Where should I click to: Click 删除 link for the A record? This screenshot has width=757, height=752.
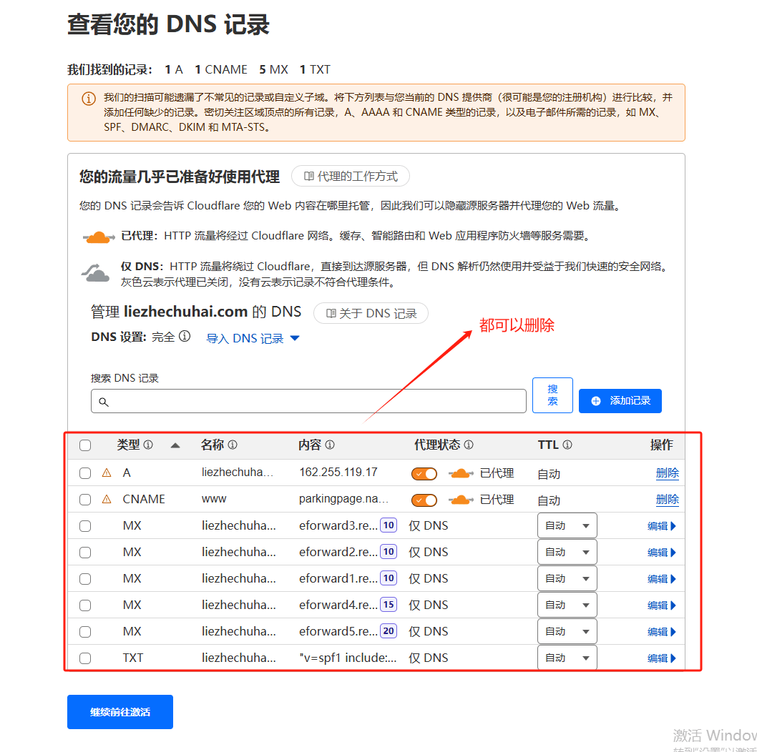(x=667, y=473)
